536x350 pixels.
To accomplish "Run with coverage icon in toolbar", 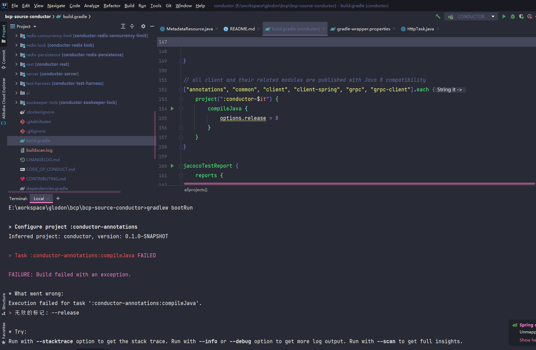I will [521, 16].
